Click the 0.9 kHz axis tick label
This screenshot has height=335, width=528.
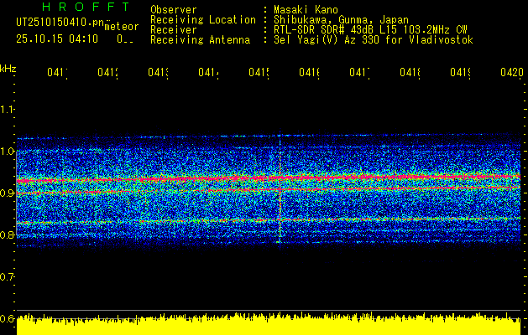(8, 193)
